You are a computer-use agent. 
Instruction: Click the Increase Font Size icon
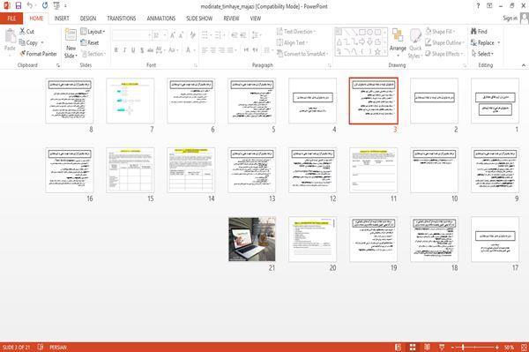tap(173, 35)
